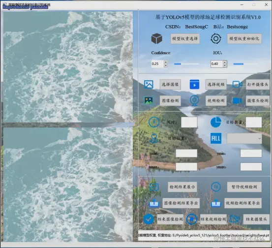Click the blue checkmark circle icon

149,219
